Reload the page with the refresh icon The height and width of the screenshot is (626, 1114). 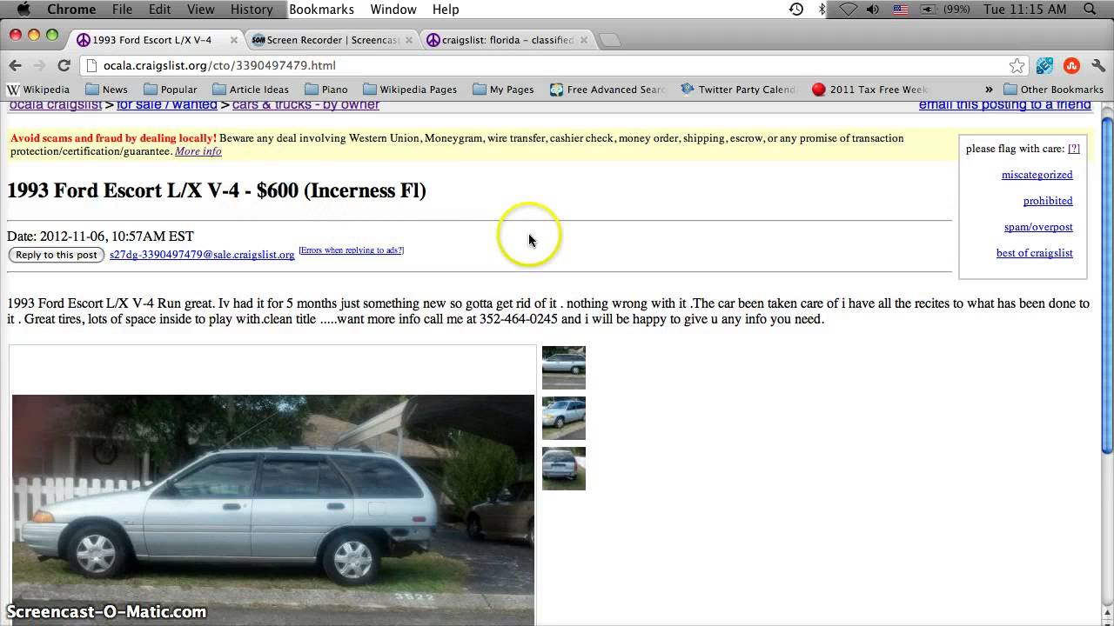[x=64, y=65]
